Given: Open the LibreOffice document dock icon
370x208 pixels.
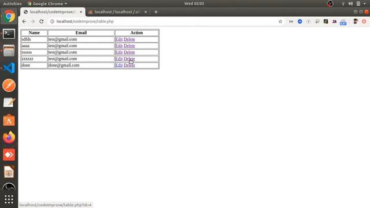Looking at the screenshot, I should click(9, 172).
